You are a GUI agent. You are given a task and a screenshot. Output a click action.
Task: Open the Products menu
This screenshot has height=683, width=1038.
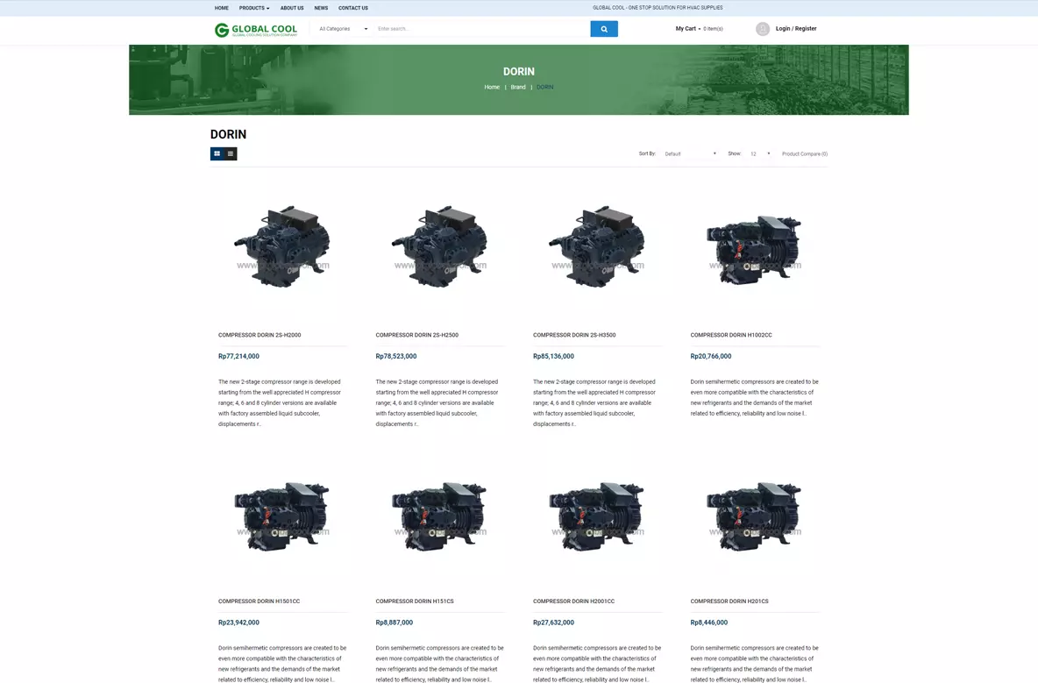254,8
